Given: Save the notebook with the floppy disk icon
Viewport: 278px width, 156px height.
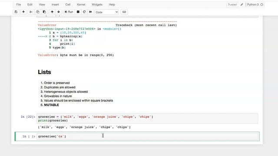Looking at the screenshot, I should [16, 12].
